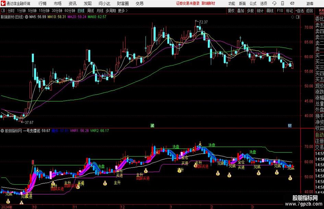
Task: Click the green 减 marker on chart
Action: coord(152,125)
